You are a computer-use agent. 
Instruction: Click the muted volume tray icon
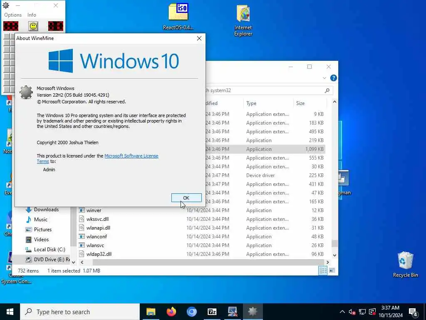(352, 312)
